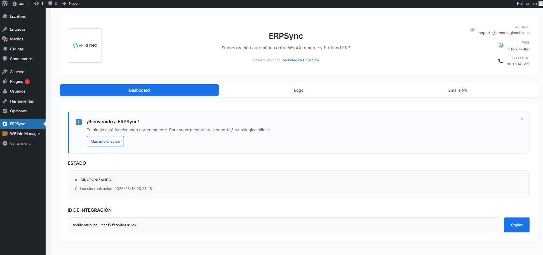Click the Opciones settings icon

[5, 111]
